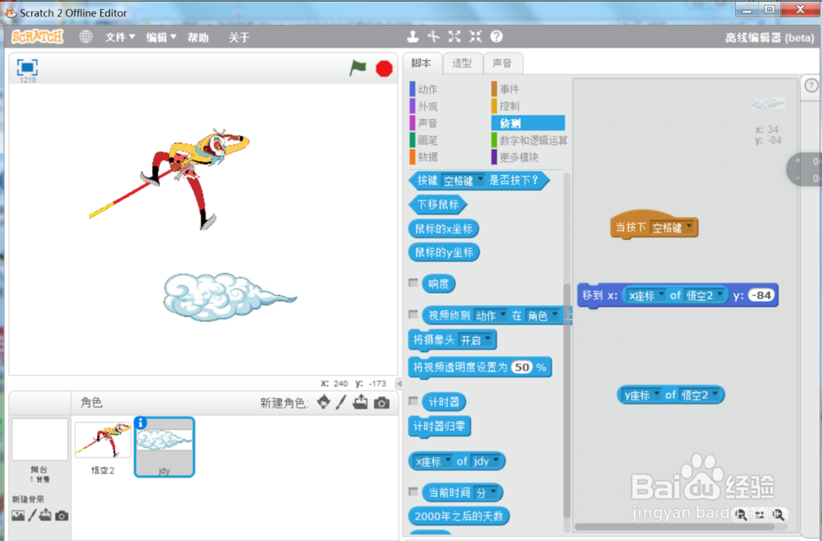Select the 数字和逻辑运算 category

point(529,140)
